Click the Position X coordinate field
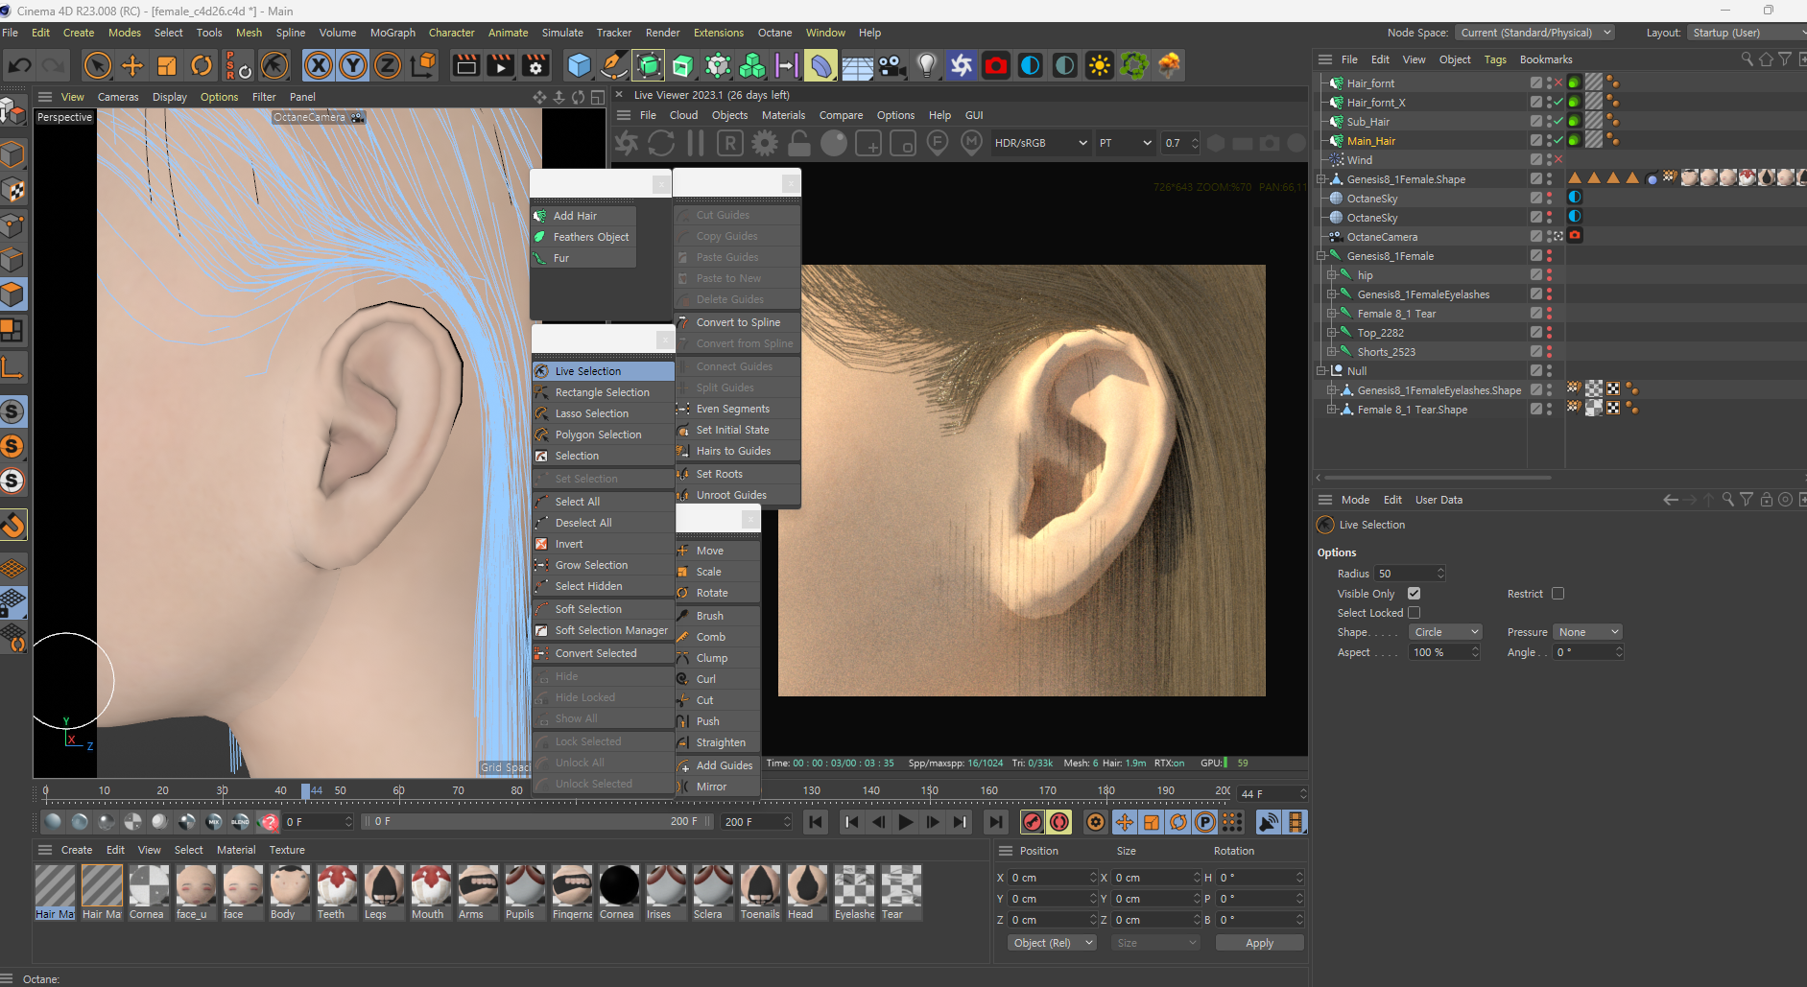 [x=1051, y=878]
